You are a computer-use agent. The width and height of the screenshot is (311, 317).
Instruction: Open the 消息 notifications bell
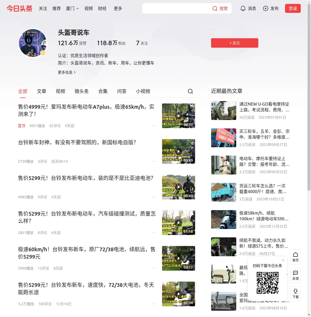coord(243,9)
